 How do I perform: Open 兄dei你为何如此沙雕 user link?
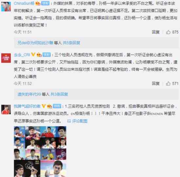coord(35,43)
